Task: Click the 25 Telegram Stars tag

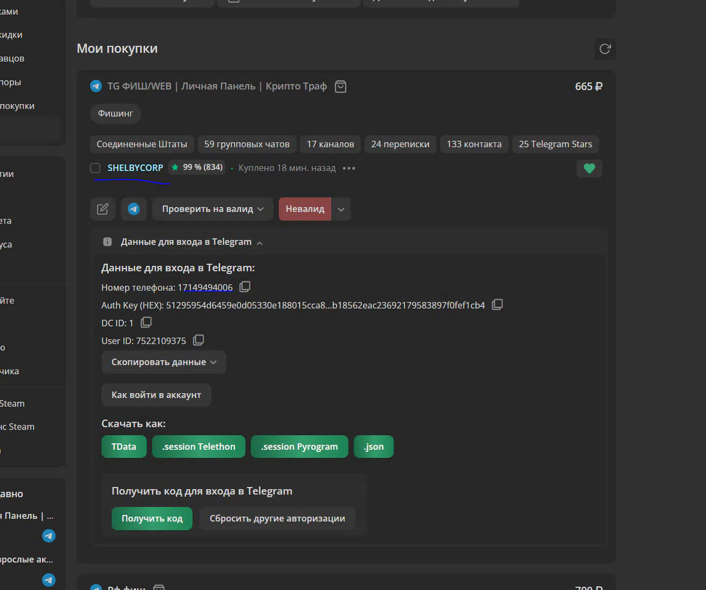Action: pos(556,144)
